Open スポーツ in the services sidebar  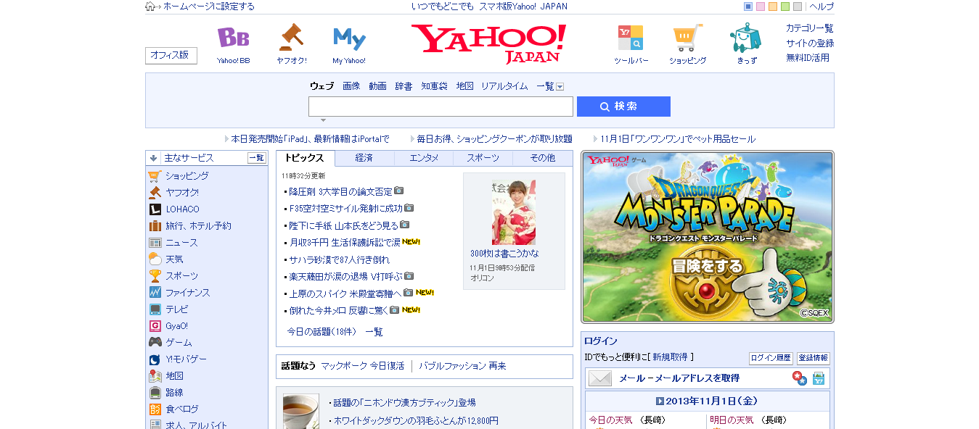pos(181,275)
